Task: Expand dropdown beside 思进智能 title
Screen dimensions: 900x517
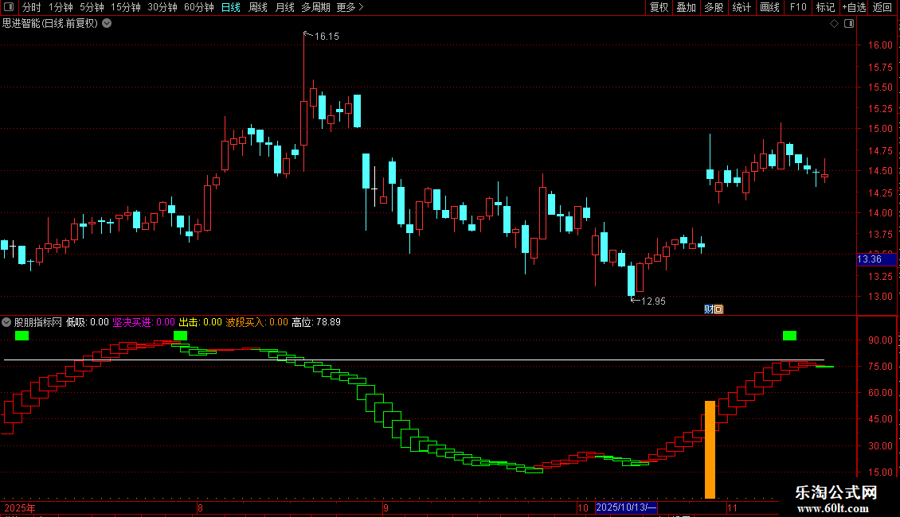Action: point(107,24)
